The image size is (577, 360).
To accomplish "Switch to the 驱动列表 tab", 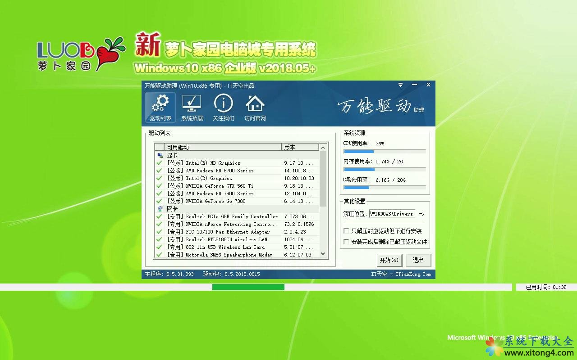I will 160,107.
